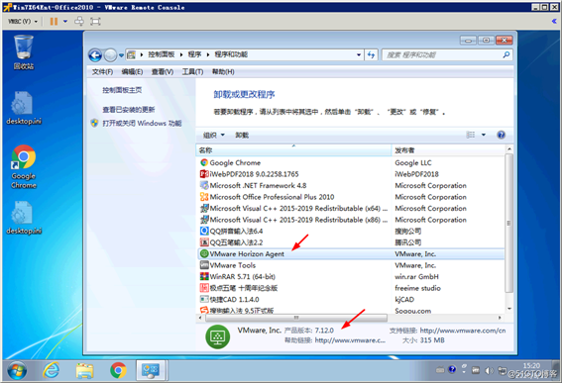Open the pause button dropdown arrow
This screenshot has height=383, width=562.
tap(65, 22)
